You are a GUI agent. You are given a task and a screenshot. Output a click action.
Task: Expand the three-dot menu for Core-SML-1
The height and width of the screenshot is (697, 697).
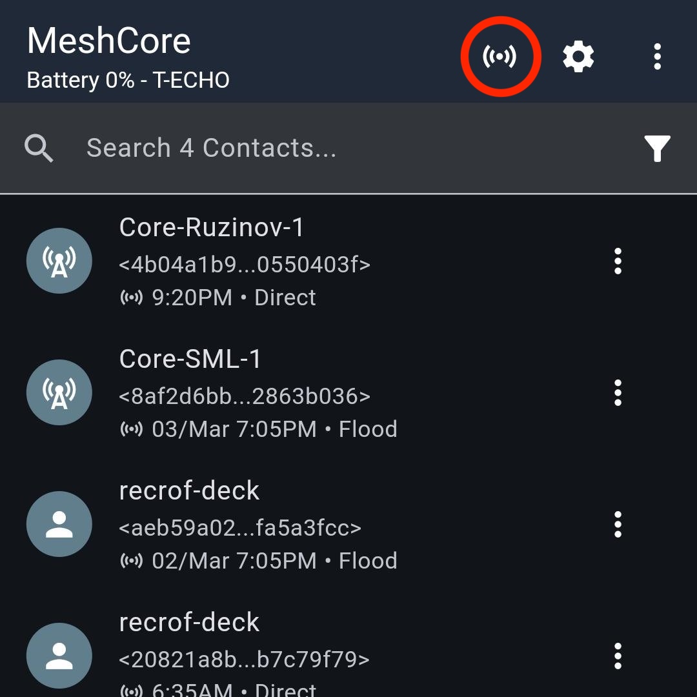(x=618, y=393)
